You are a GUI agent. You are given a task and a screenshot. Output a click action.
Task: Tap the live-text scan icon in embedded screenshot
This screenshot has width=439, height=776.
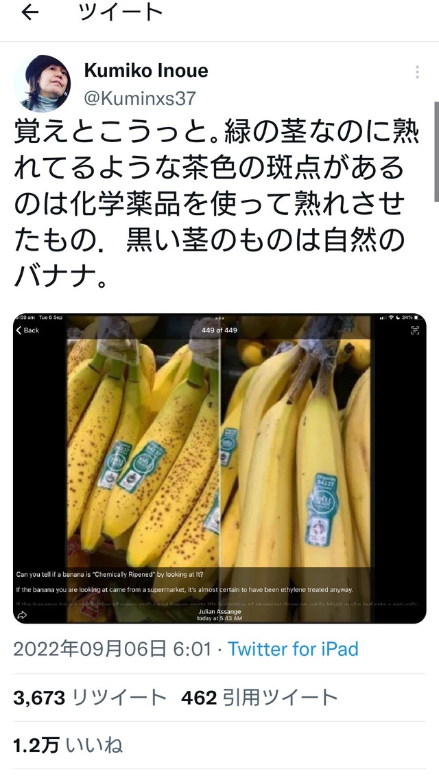click(x=415, y=330)
